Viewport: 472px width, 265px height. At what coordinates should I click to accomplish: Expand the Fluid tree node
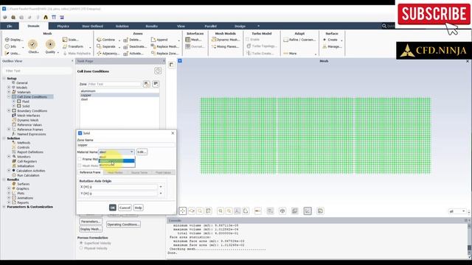pyautogui.click(x=13, y=102)
